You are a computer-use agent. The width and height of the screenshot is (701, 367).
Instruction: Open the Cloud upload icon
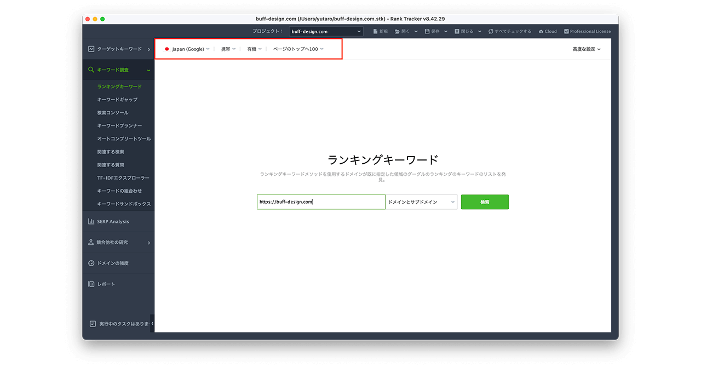(x=541, y=32)
